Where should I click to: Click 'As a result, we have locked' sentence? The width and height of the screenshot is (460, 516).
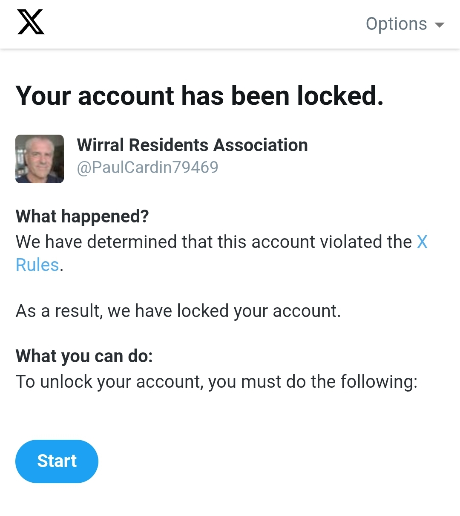pyautogui.click(x=178, y=311)
